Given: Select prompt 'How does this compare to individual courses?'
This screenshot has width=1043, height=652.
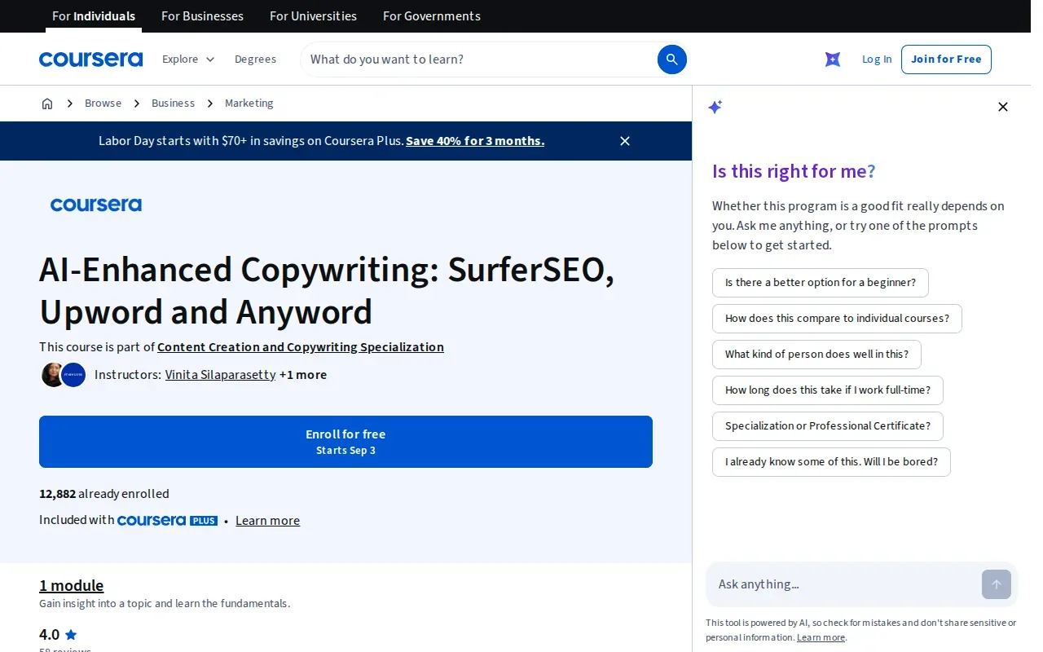Looking at the screenshot, I should click(x=837, y=319).
